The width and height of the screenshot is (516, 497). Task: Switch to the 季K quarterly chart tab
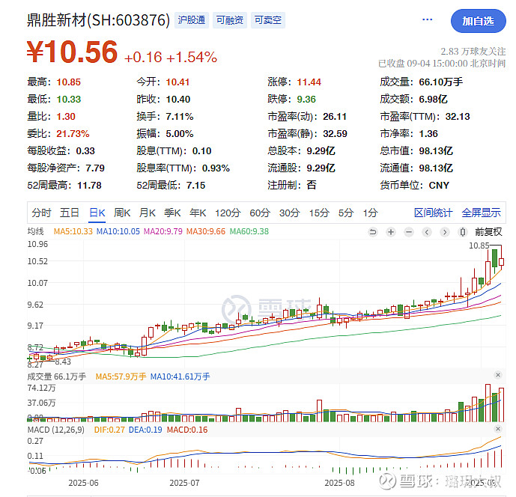[172, 213]
